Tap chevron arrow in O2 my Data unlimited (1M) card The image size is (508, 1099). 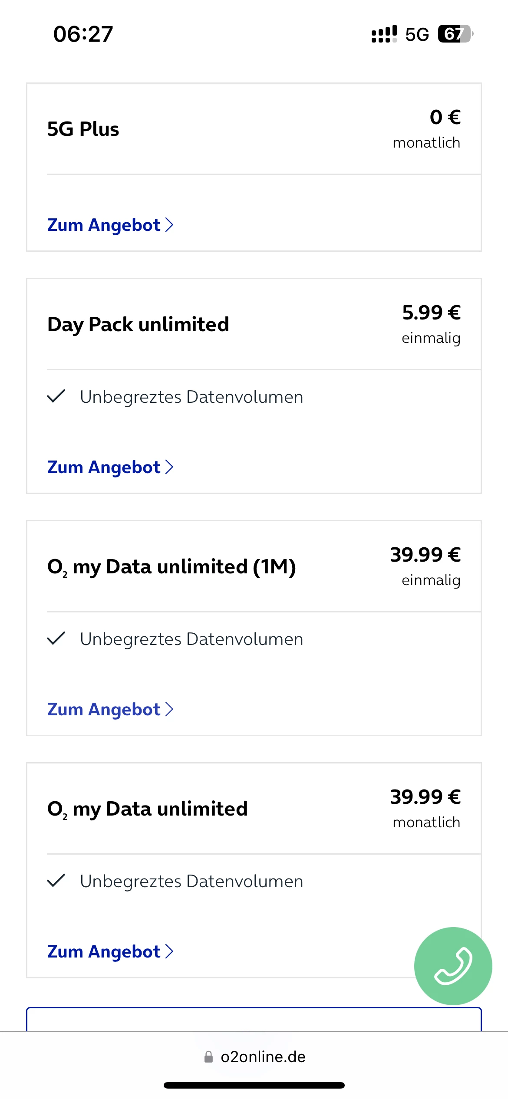pyautogui.click(x=169, y=709)
